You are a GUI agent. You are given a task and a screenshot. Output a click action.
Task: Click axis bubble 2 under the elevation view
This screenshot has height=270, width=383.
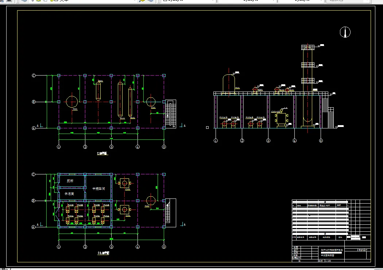point(242,140)
